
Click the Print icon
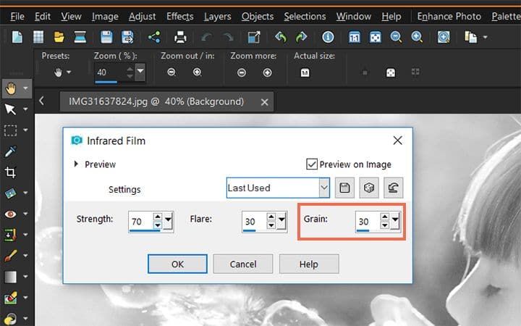pyautogui.click(x=180, y=37)
